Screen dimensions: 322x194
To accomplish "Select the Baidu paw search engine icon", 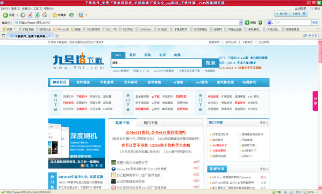I will point(269,23).
